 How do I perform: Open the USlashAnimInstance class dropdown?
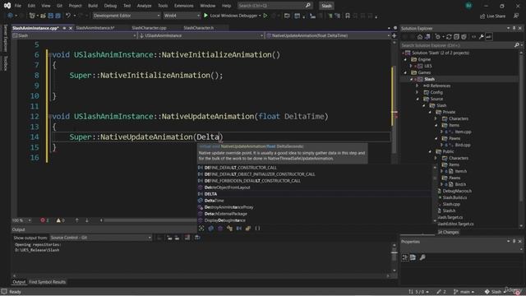[201, 35]
